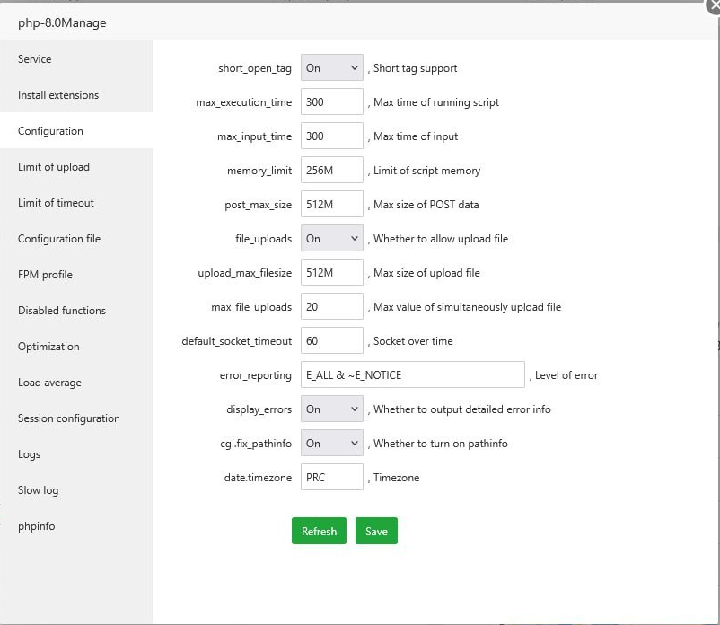Open the phpinfo tab
720x625 pixels.
tap(36, 526)
